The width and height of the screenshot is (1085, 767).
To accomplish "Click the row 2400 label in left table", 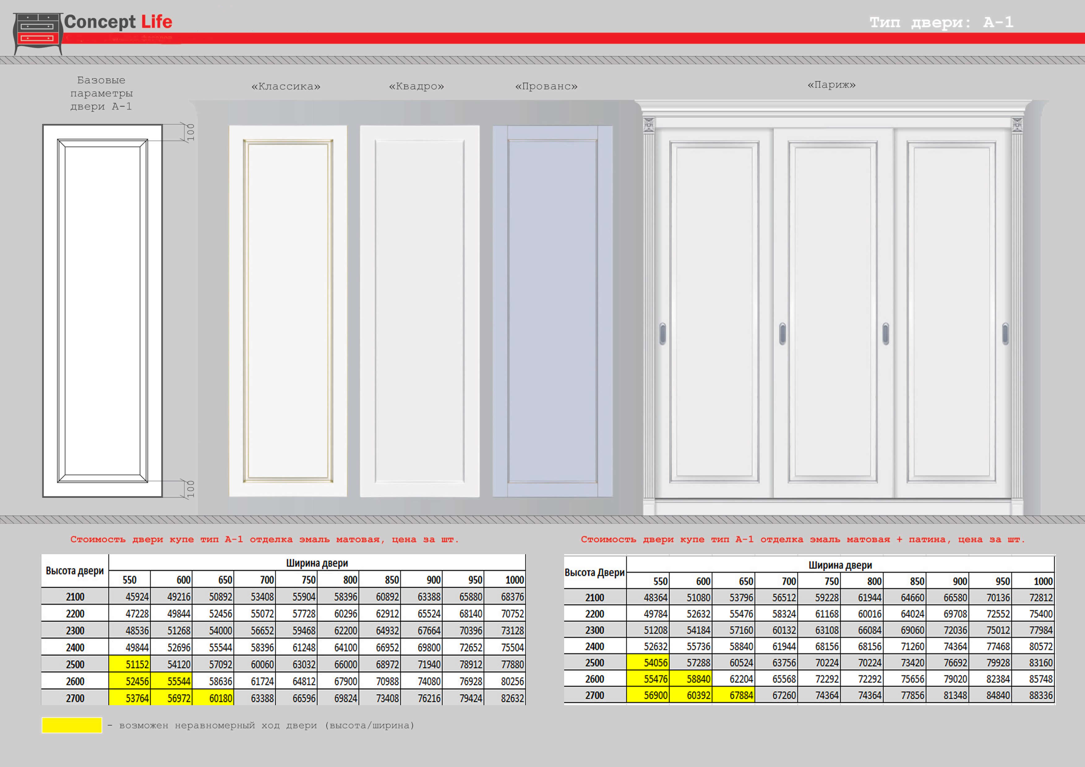I will (75, 647).
